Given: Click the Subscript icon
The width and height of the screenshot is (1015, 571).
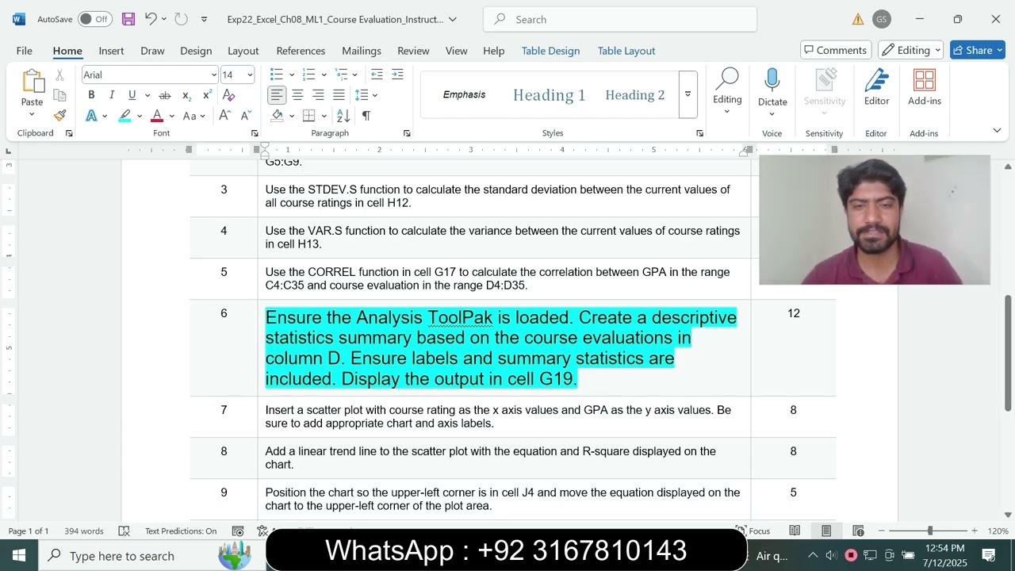Looking at the screenshot, I should click(x=186, y=95).
